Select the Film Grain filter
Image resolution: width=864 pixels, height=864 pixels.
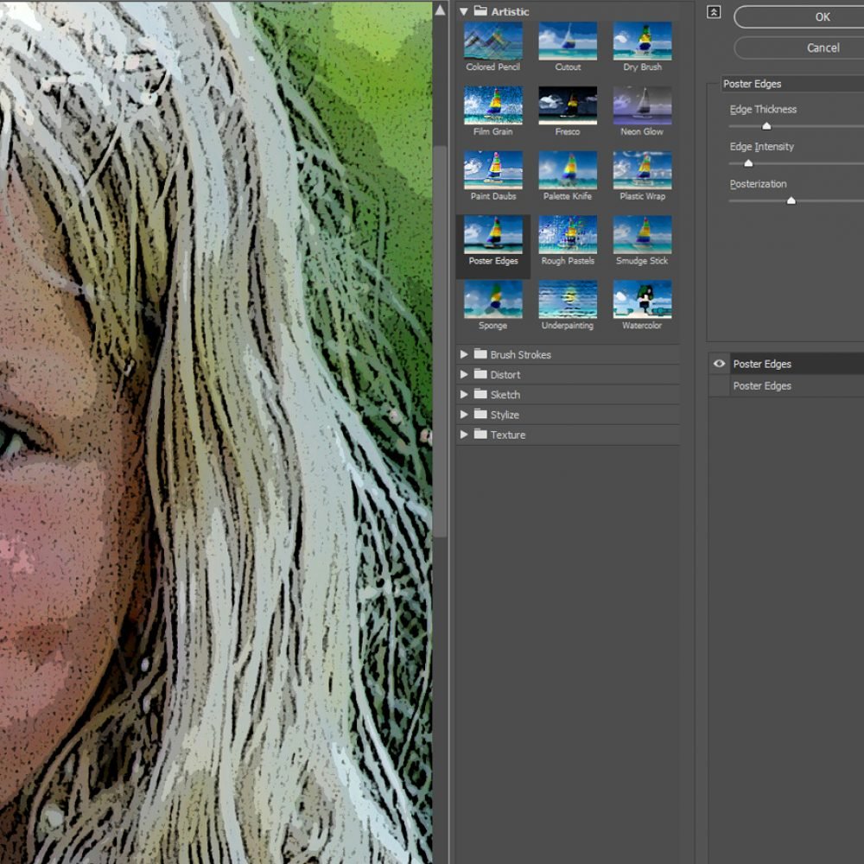tap(492, 105)
